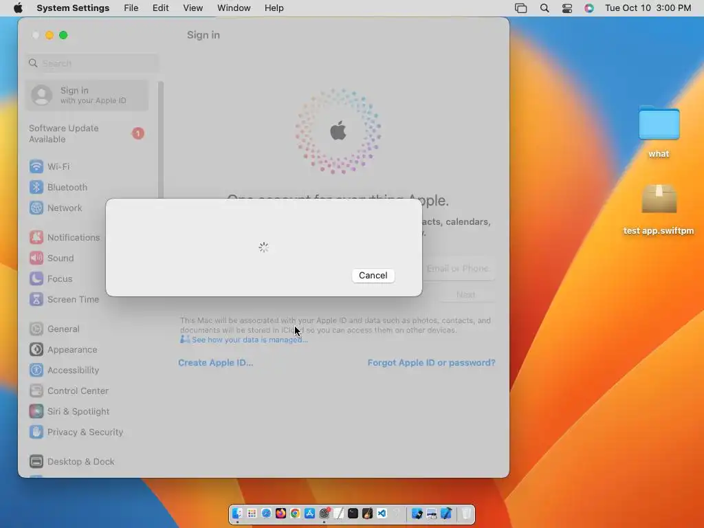The height and width of the screenshot is (528, 704).
Task: Select the Control Center sidebar icon
Action: click(36, 390)
